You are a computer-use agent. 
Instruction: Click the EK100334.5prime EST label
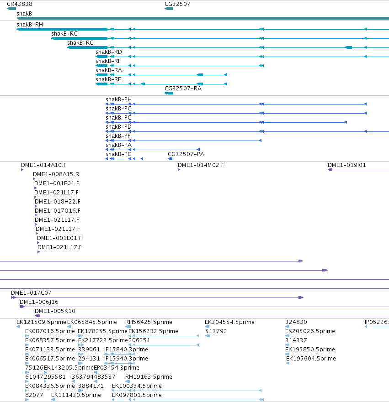(x=137, y=386)
